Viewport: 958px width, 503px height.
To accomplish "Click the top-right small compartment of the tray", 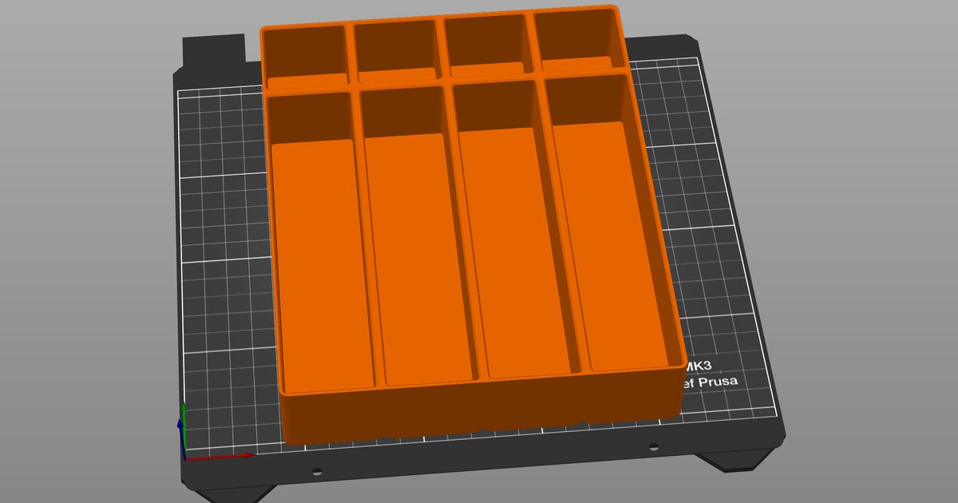I will tap(576, 40).
